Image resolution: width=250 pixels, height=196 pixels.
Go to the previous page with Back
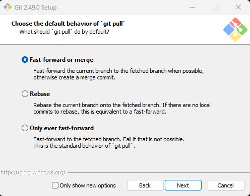[145, 185]
